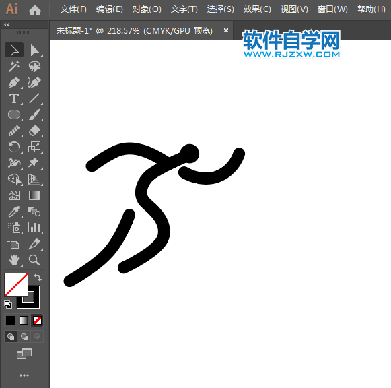Open the 编辑(E) menu
This screenshot has width=391, height=388.
click(110, 9)
